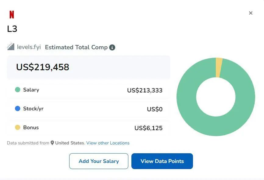Click the location pin icon
This screenshot has width=264, height=180.
coord(52,143)
